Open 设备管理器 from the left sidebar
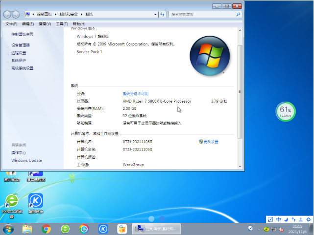314x235 pixels. (x=21, y=45)
